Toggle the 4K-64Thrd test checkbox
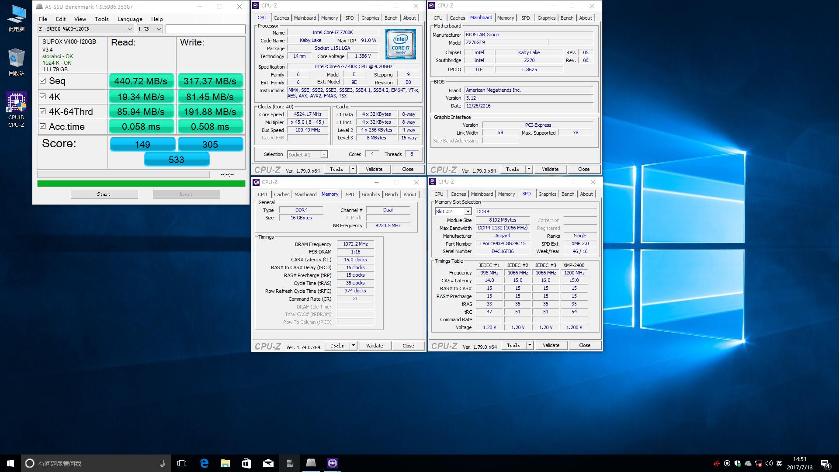 click(x=43, y=111)
